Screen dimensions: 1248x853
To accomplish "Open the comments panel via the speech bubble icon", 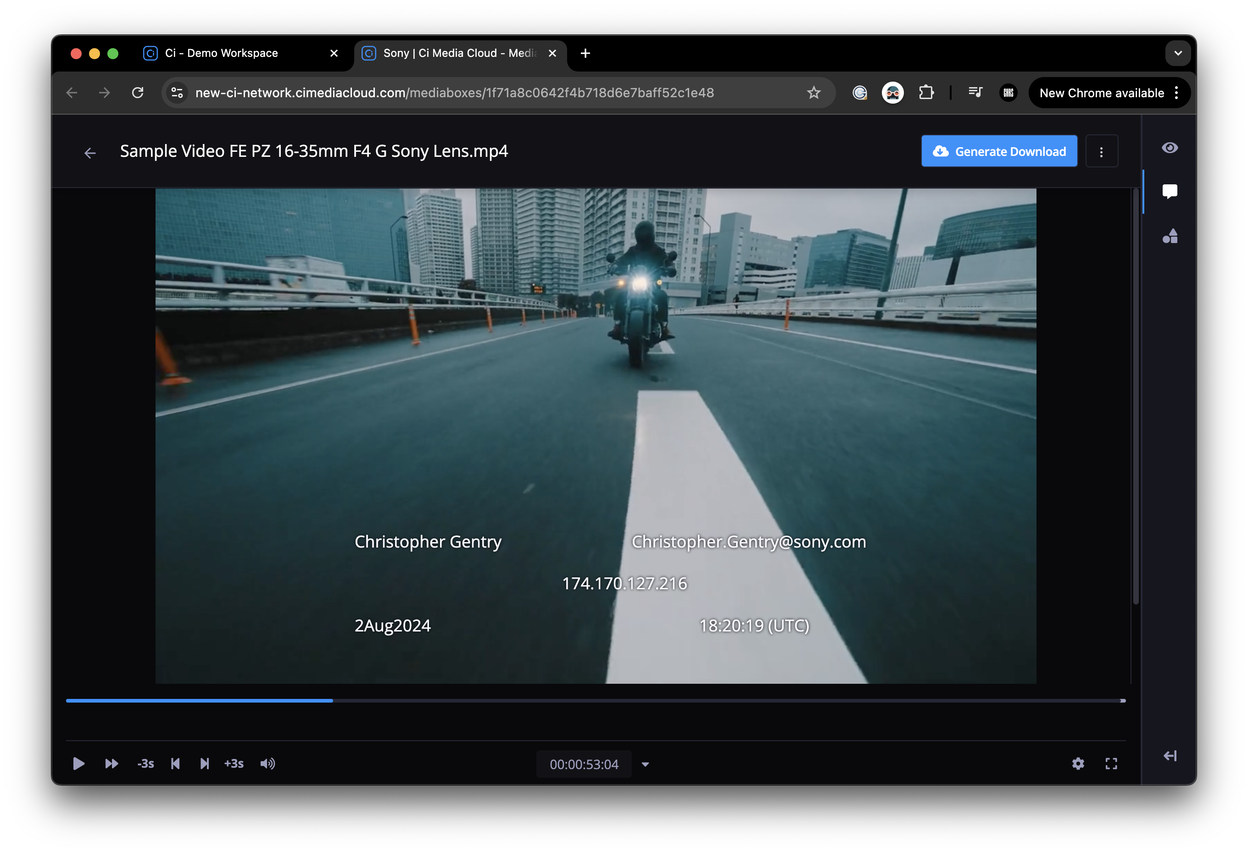I will click(1170, 192).
